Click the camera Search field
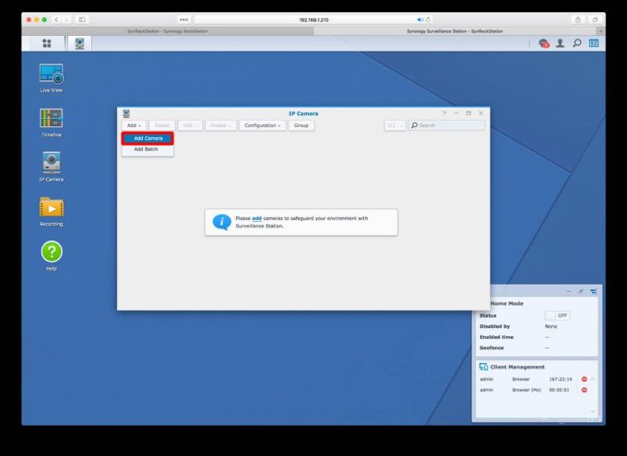This screenshot has height=456, width=627. tap(450, 125)
